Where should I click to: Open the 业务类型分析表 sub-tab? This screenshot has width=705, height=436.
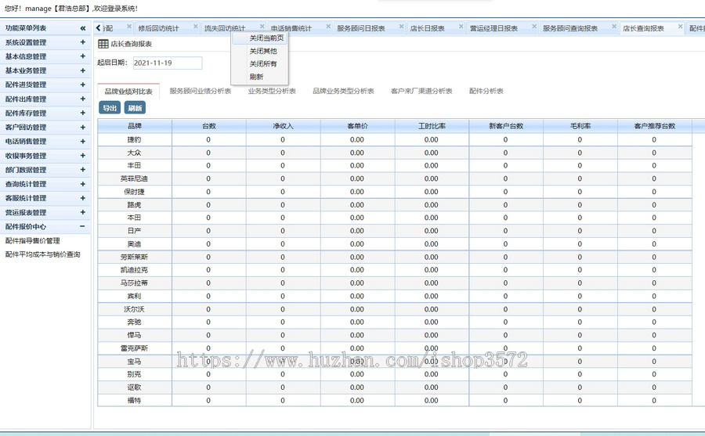pyautogui.click(x=272, y=91)
